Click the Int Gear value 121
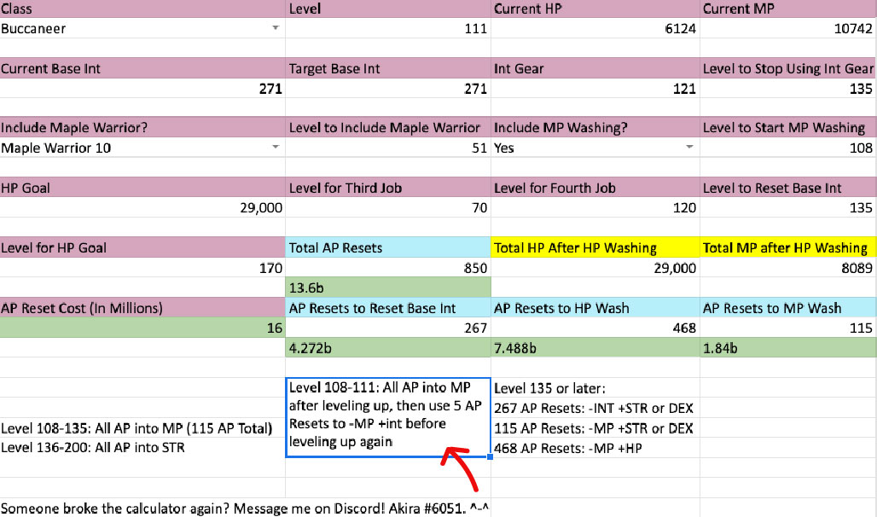Image resolution: width=877 pixels, height=517 pixels. pos(595,88)
